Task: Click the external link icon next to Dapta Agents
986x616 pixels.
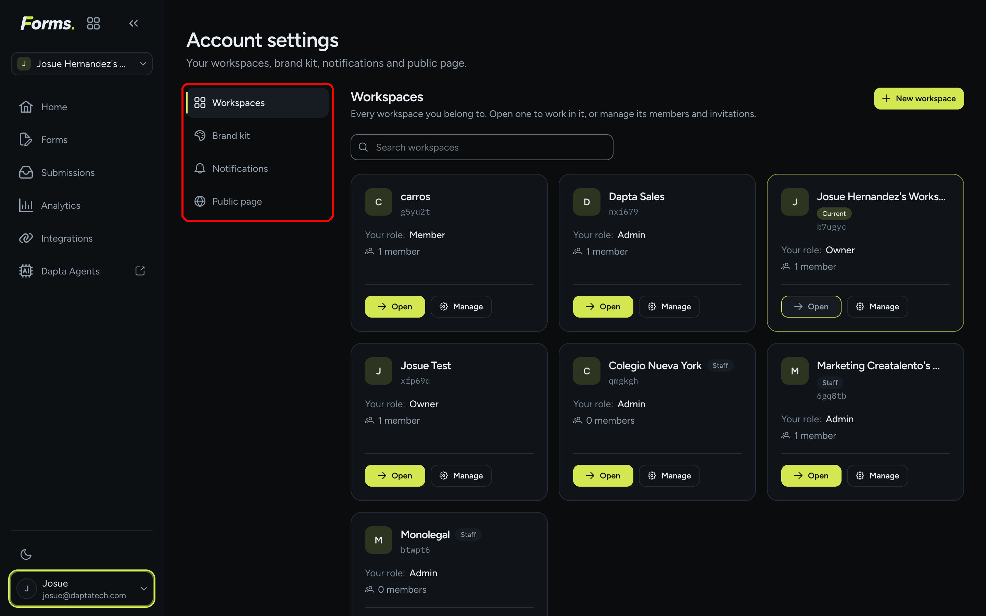Action: click(140, 271)
